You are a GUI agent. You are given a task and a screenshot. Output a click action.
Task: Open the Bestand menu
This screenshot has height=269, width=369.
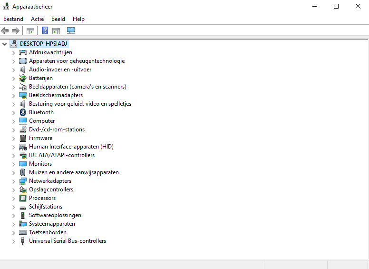13,19
